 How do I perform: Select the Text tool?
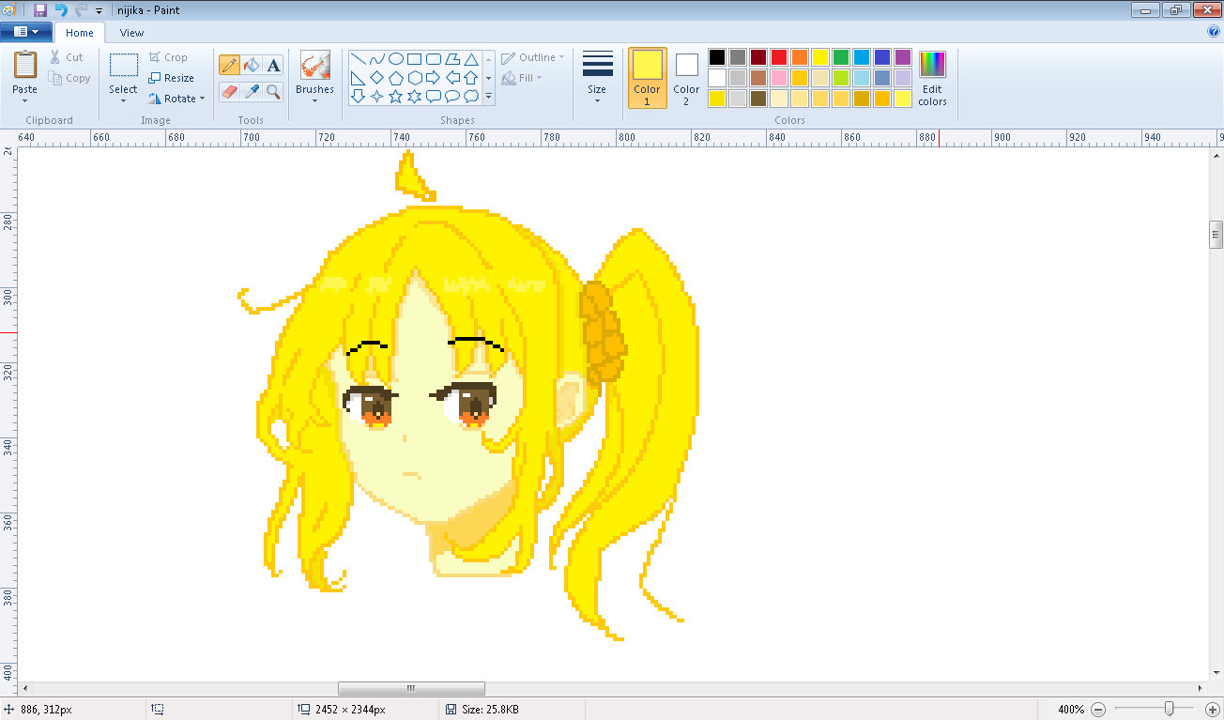coord(273,65)
